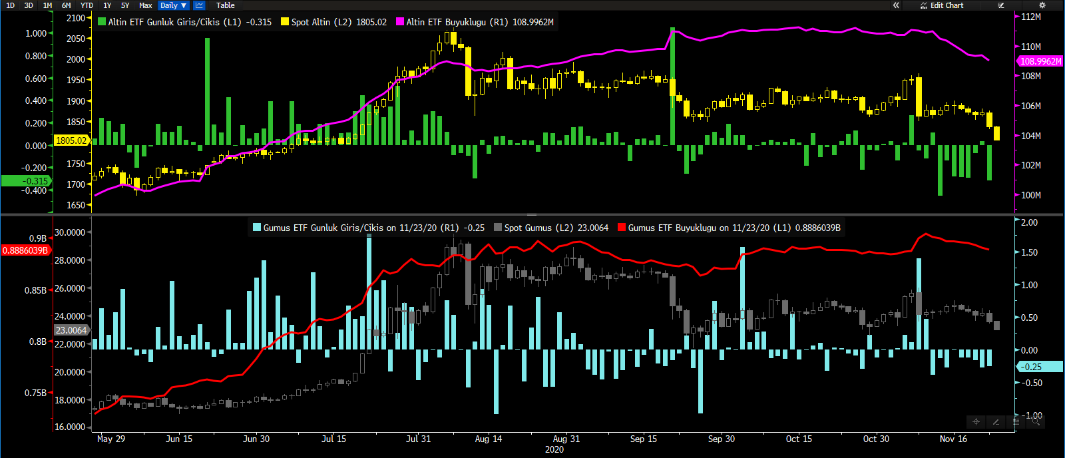Click the '2100' gold price axis label
Image resolution: width=1065 pixels, height=458 pixels.
pyautogui.click(x=76, y=18)
